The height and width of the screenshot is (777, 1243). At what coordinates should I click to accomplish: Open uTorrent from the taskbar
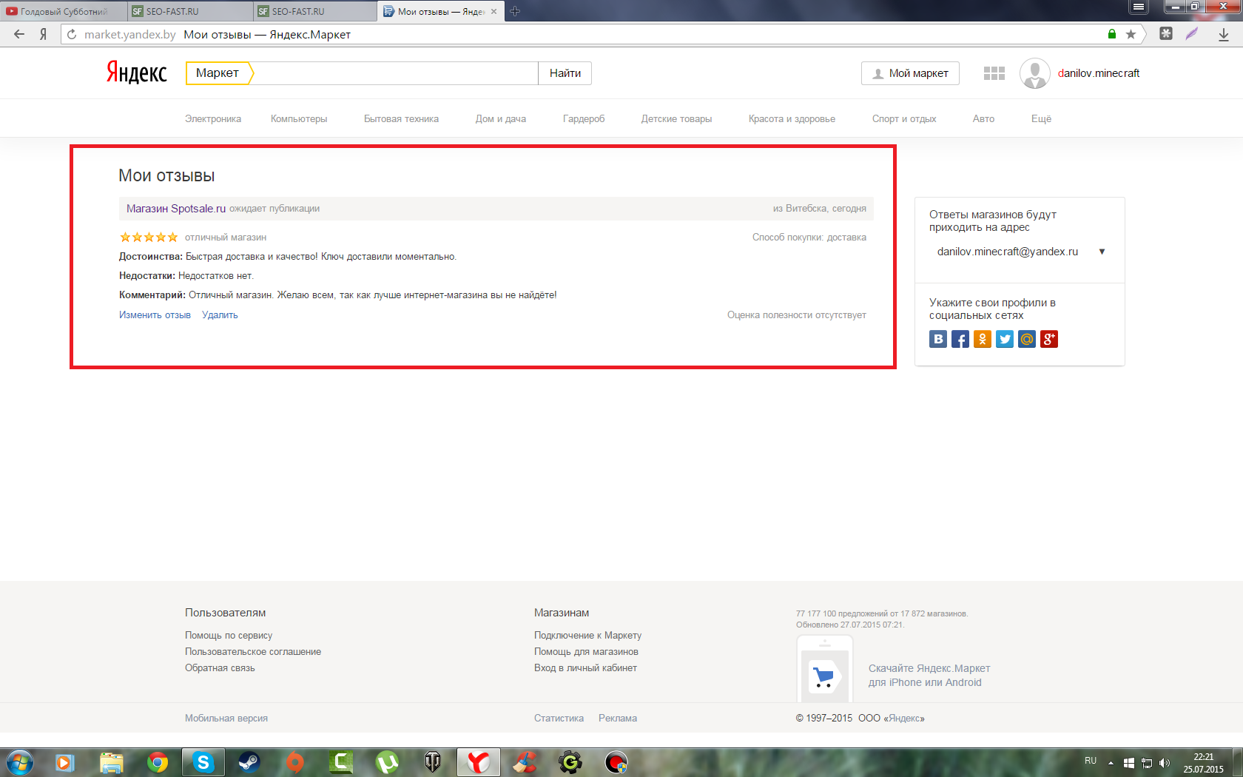(387, 762)
